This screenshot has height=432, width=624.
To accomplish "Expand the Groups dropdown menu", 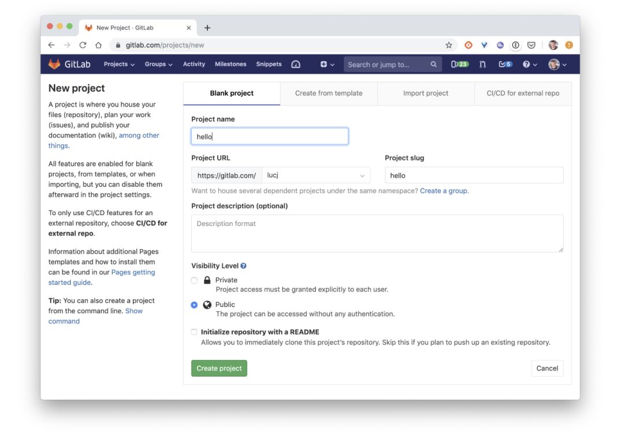I will click(158, 65).
